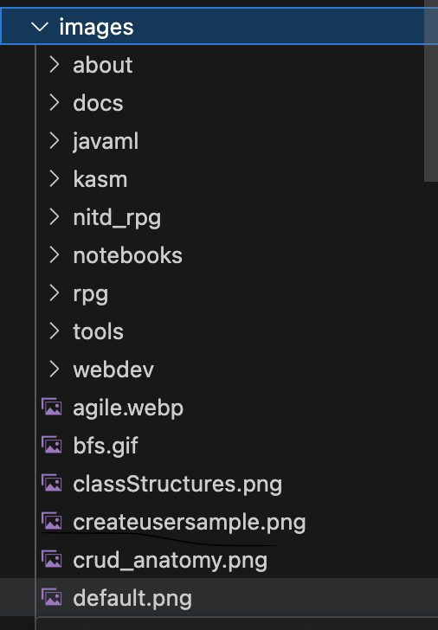Click the agile.webp image file icon
Screen dimensions: 438x630
pos(51,408)
